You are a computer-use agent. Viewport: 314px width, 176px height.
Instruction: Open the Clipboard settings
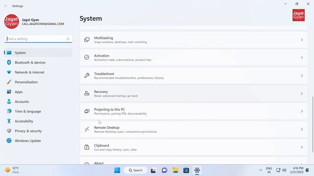pyautogui.click(x=194, y=147)
